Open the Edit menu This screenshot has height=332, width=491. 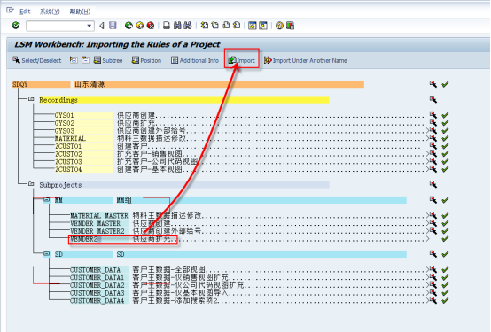[25, 12]
